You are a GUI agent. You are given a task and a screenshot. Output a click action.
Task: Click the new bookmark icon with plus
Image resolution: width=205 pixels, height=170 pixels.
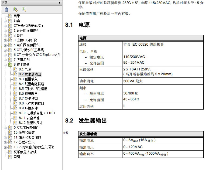tap(15, 10)
